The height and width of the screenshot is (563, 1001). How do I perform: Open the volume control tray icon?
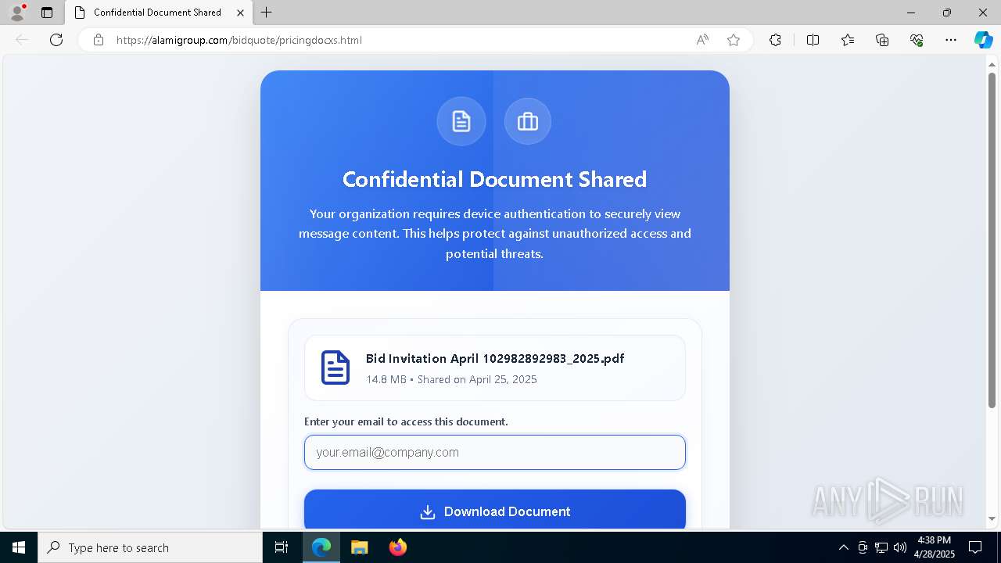tap(900, 547)
